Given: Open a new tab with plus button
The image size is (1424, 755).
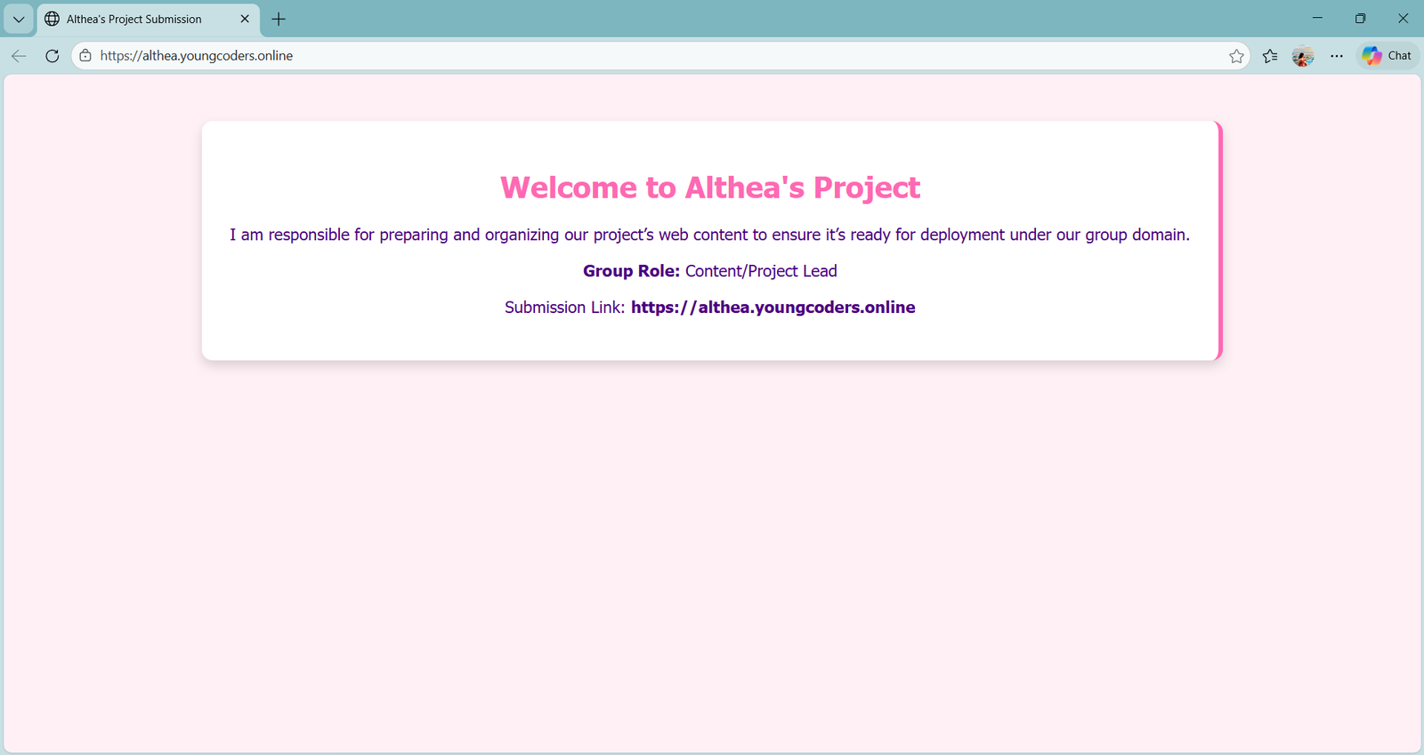Looking at the screenshot, I should (279, 19).
